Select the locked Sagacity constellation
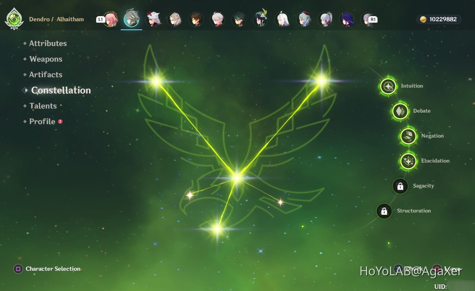This screenshot has height=291, width=475. [x=400, y=186]
